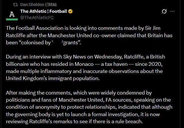
Task: Open the @TheAthleticFC handle
Action: 37,17
